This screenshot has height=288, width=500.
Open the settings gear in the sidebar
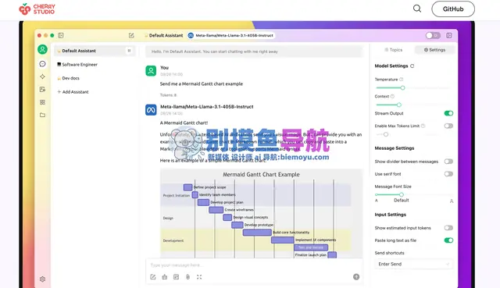click(x=42, y=279)
